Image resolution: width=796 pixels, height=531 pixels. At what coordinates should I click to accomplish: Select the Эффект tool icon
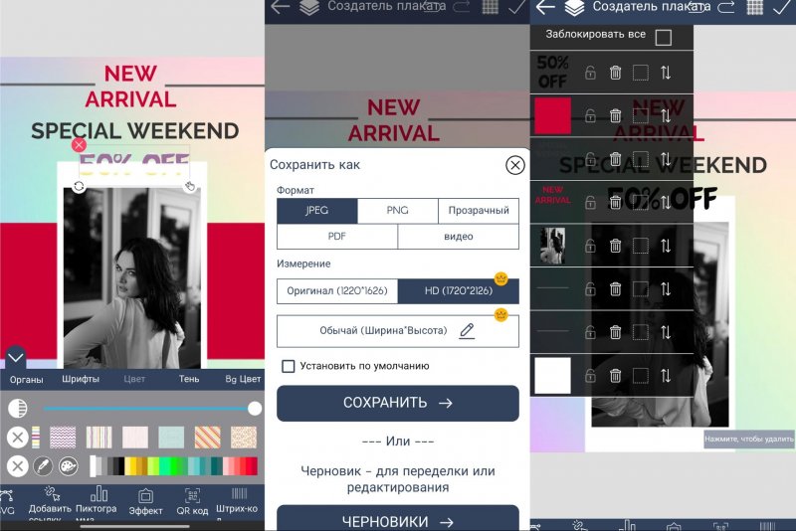tap(145, 501)
